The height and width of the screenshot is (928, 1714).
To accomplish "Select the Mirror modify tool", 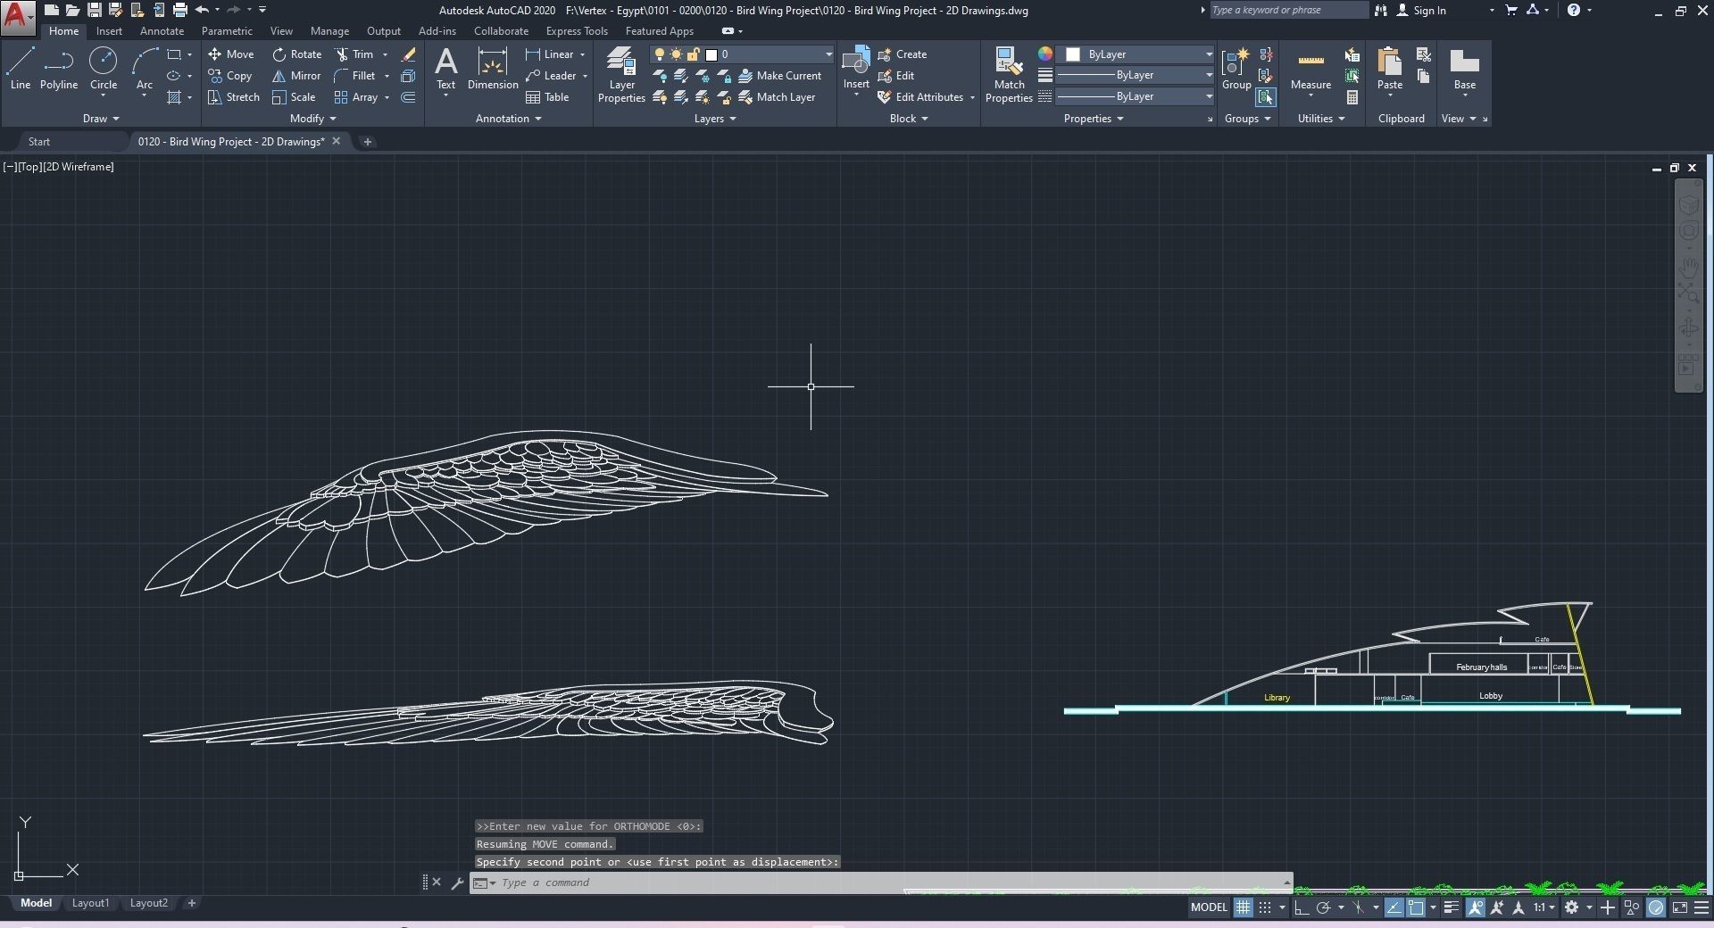I will pyautogui.click(x=296, y=76).
